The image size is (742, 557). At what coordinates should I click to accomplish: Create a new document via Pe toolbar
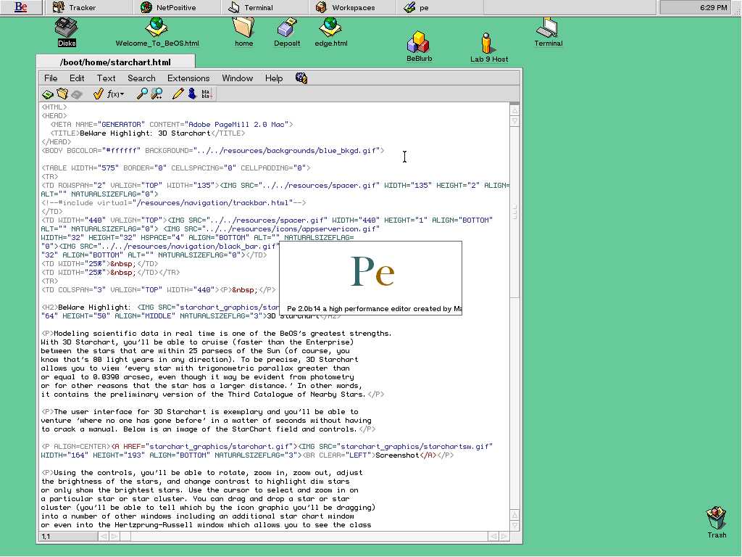47,94
